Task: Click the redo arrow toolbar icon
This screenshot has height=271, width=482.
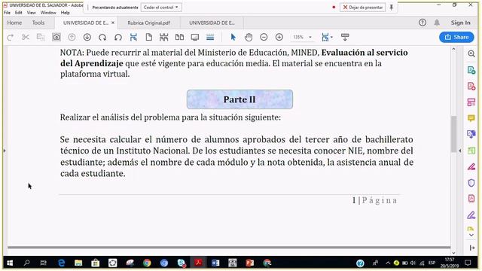Action: click(10, 38)
